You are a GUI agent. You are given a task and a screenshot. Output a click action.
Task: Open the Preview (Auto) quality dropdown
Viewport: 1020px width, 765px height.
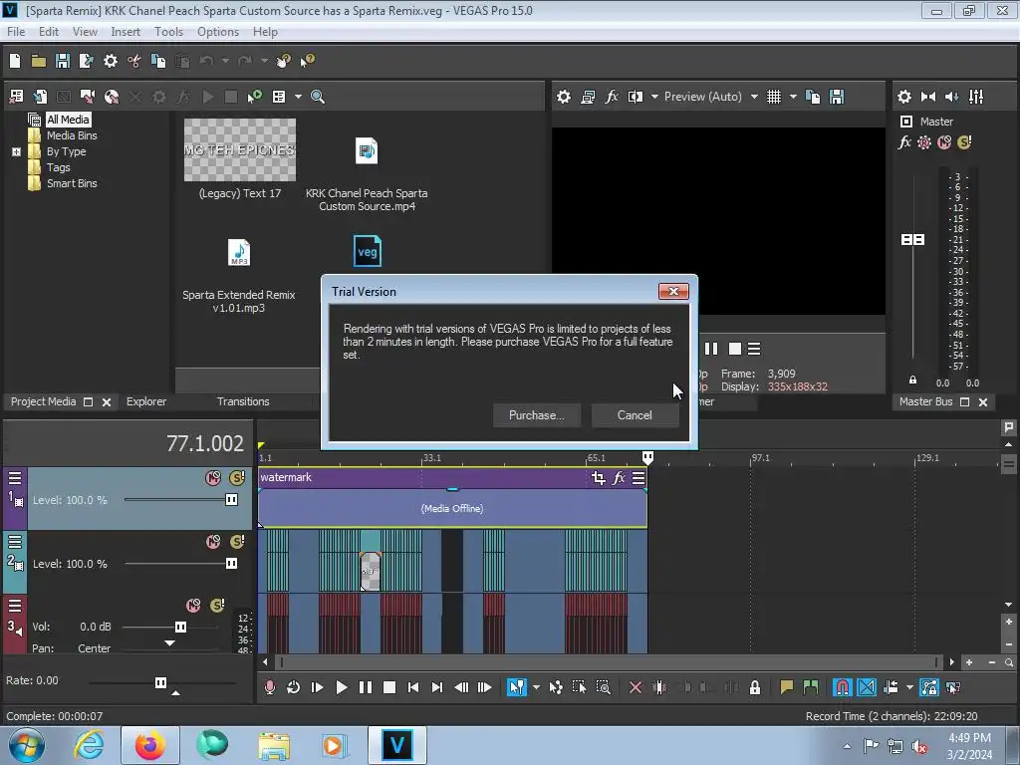tap(755, 97)
